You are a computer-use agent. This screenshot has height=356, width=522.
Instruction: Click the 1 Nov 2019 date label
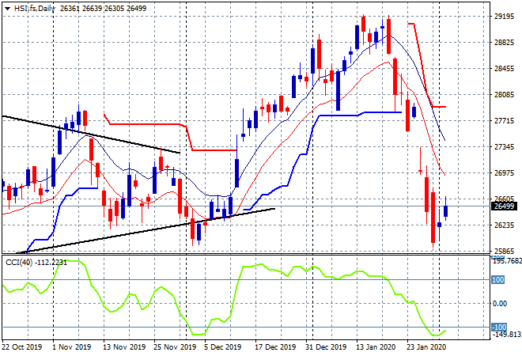coord(71,347)
